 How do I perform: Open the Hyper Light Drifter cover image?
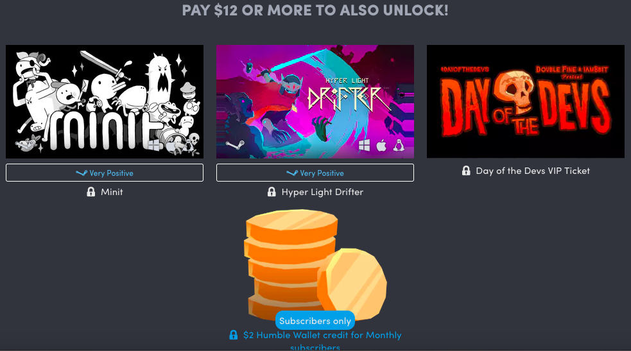point(315,101)
